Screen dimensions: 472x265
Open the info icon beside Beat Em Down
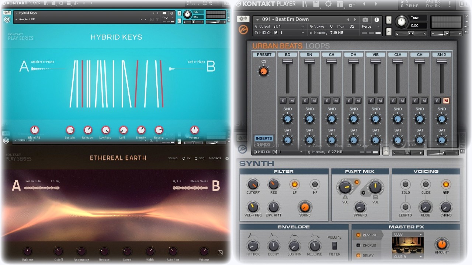(x=376, y=20)
